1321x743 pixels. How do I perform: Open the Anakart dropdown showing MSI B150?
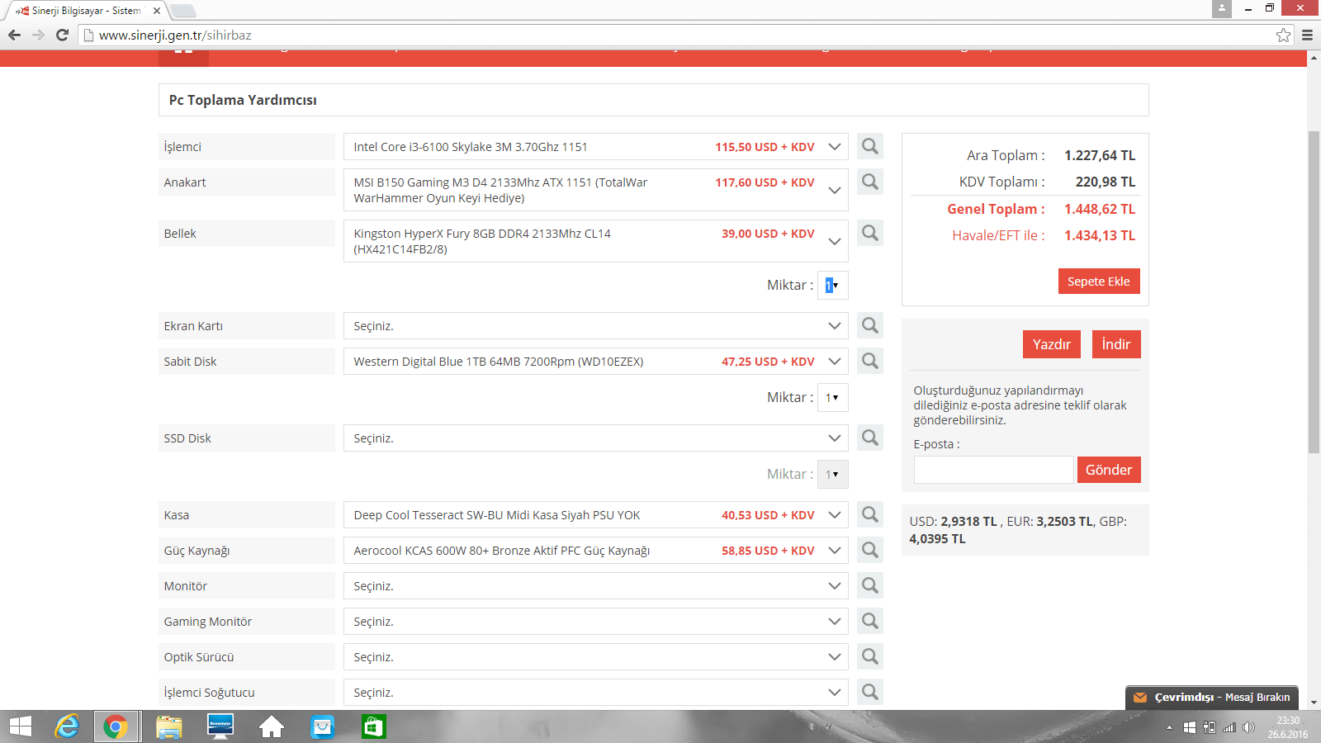[x=596, y=190]
